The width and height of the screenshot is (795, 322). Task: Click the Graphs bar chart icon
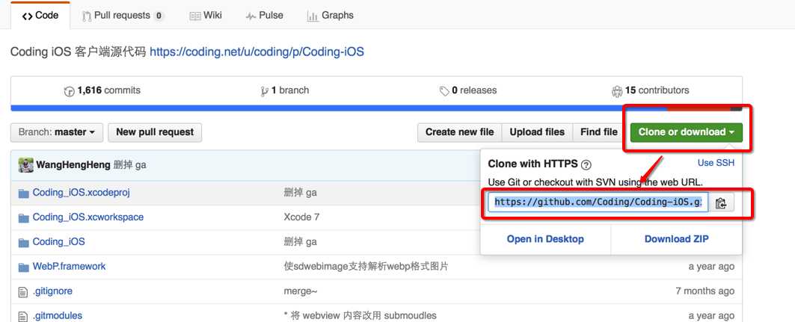coord(313,16)
